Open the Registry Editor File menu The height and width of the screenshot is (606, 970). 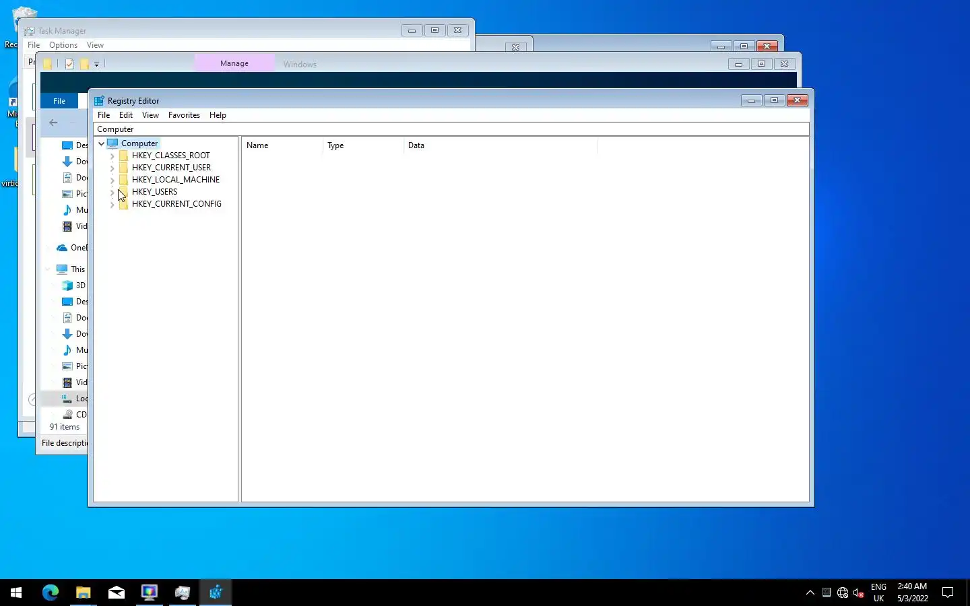pyautogui.click(x=104, y=115)
